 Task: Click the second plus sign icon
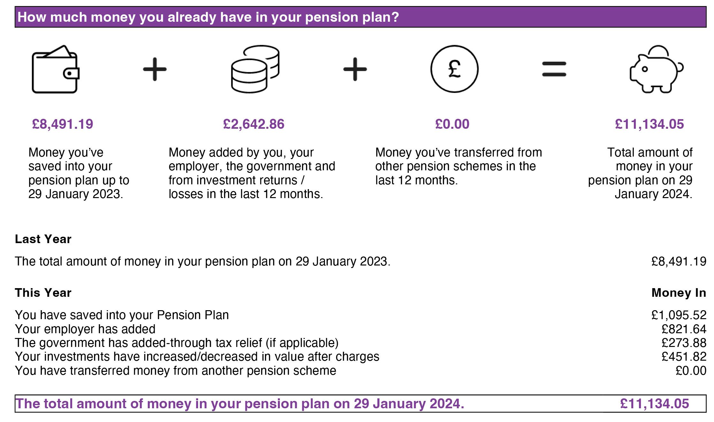point(355,69)
